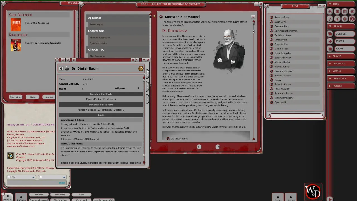Set difficulty to Hard
Viewport: 357px width, 201px height.
pos(81,195)
